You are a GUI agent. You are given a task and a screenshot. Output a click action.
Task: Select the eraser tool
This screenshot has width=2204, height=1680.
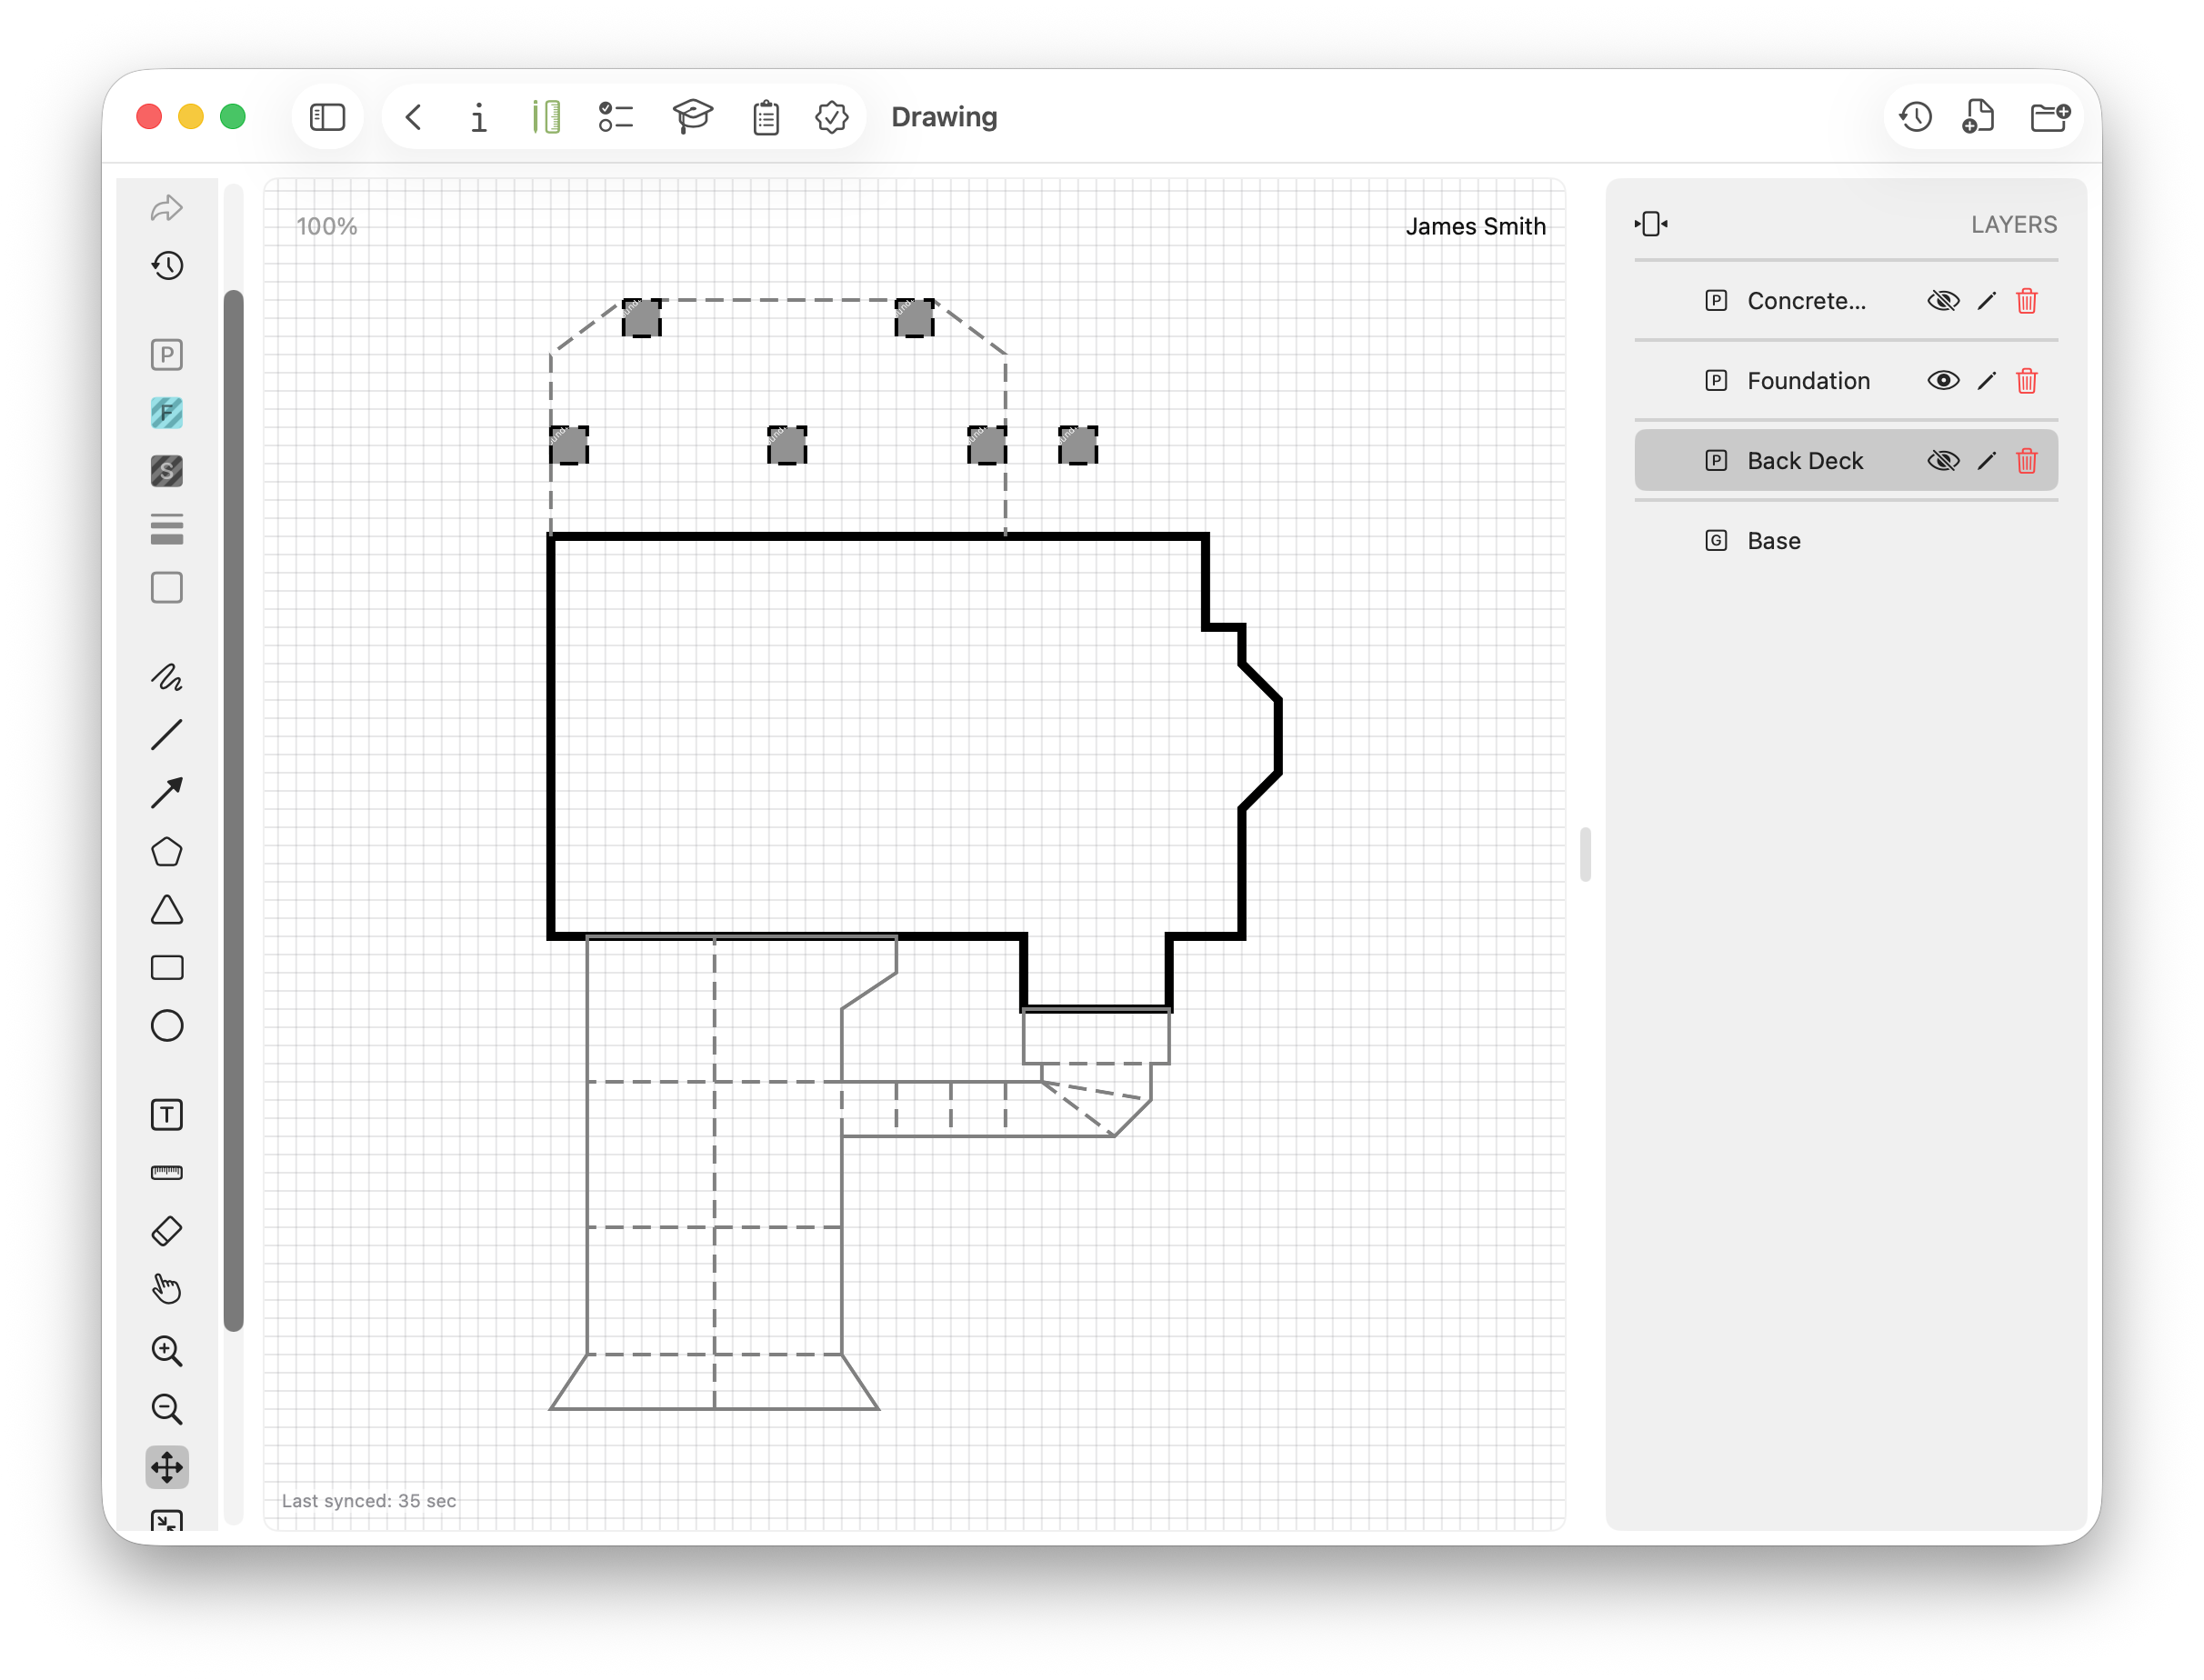(x=167, y=1231)
